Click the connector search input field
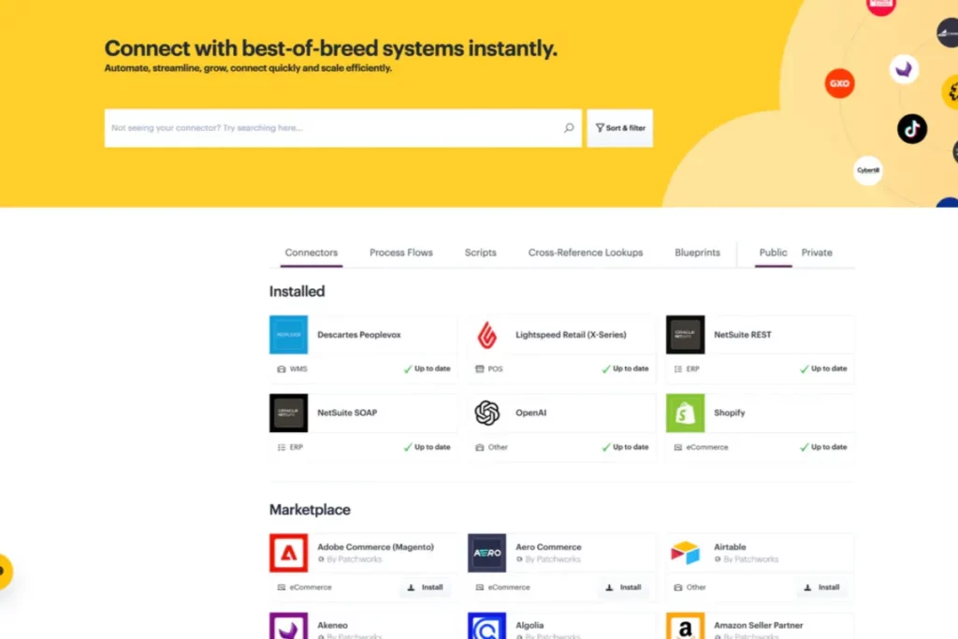This screenshot has height=639, width=958. (x=332, y=128)
